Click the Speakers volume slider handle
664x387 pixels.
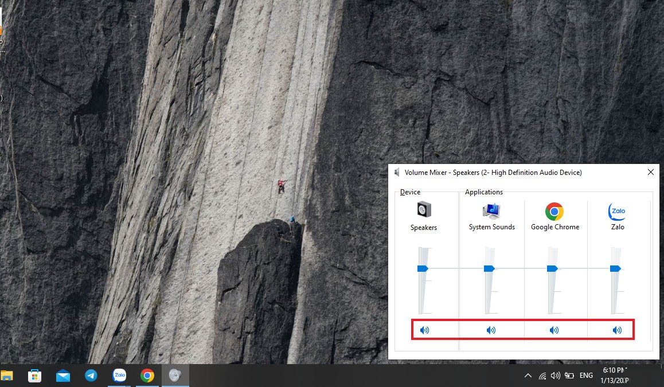[423, 268]
